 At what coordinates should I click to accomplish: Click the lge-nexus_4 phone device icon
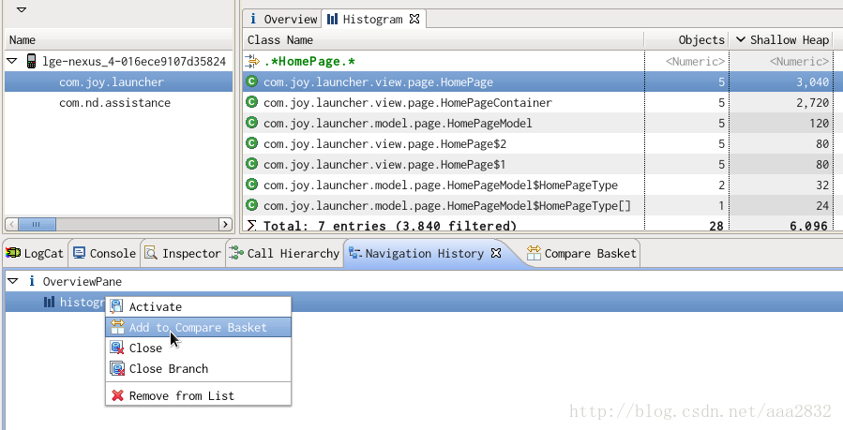[32, 61]
